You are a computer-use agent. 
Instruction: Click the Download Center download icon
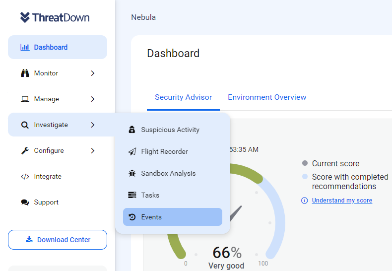click(29, 240)
